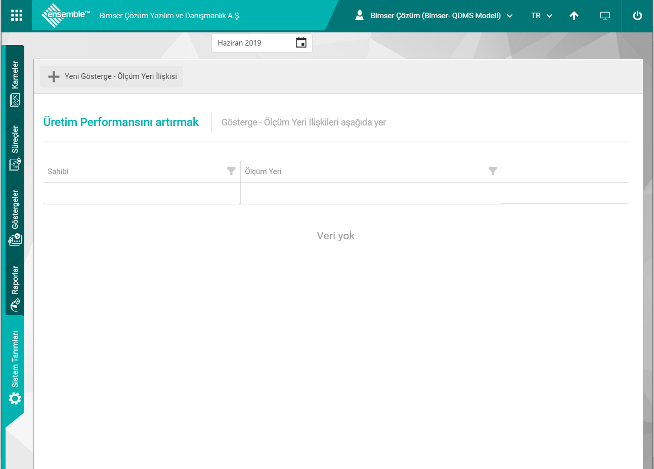Filter the Sahibi column
The height and width of the screenshot is (469, 654).
tap(231, 171)
